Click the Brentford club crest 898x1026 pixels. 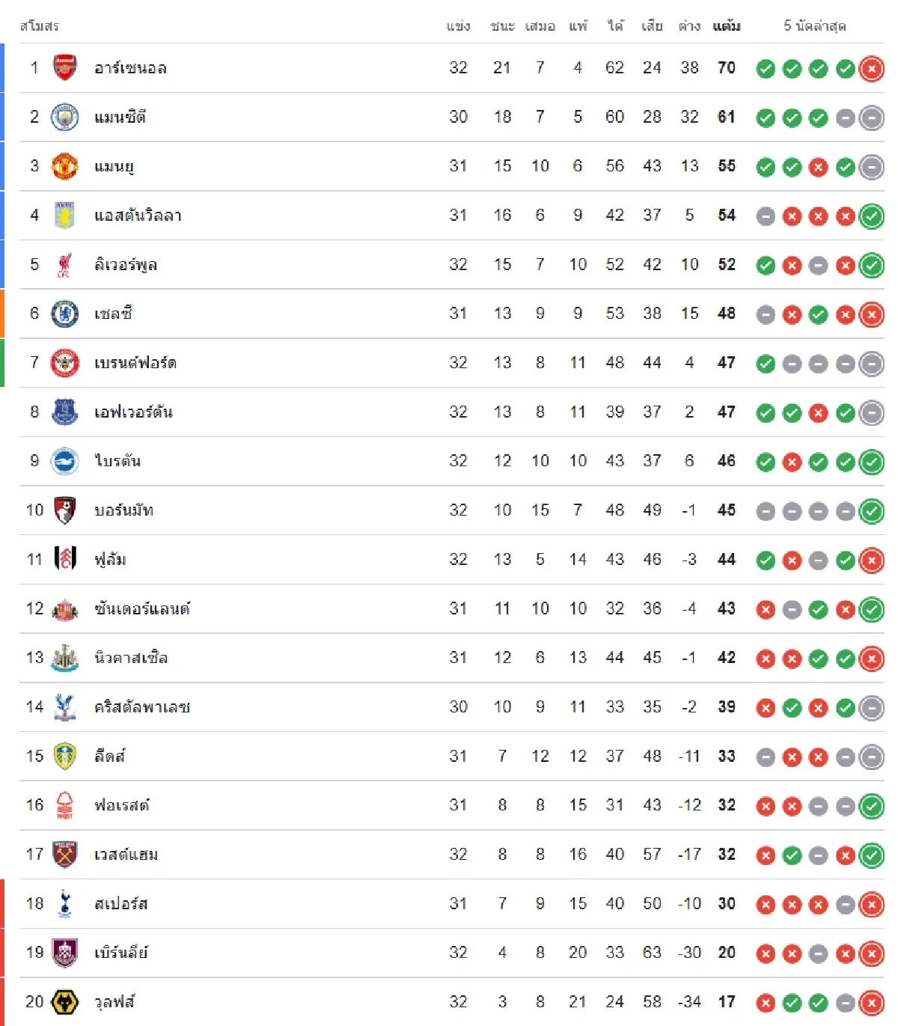[x=65, y=363]
